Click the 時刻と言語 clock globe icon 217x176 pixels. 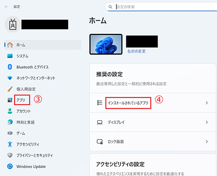[x=10, y=122]
